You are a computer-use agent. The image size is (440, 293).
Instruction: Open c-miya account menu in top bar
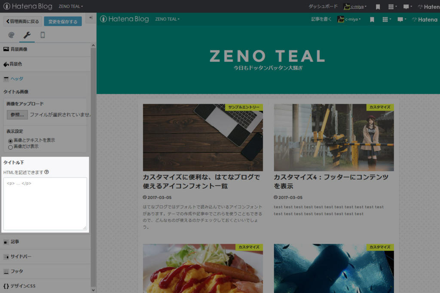click(355, 6)
